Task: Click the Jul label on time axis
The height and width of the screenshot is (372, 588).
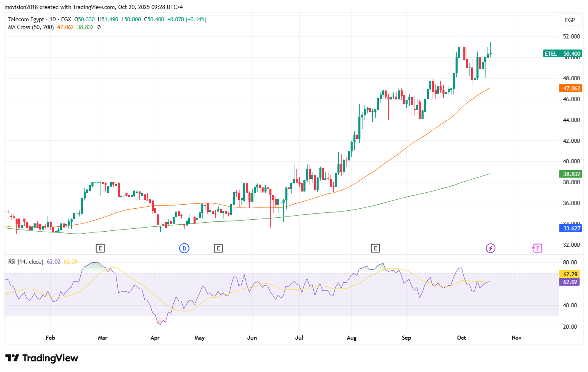Action: (x=299, y=338)
